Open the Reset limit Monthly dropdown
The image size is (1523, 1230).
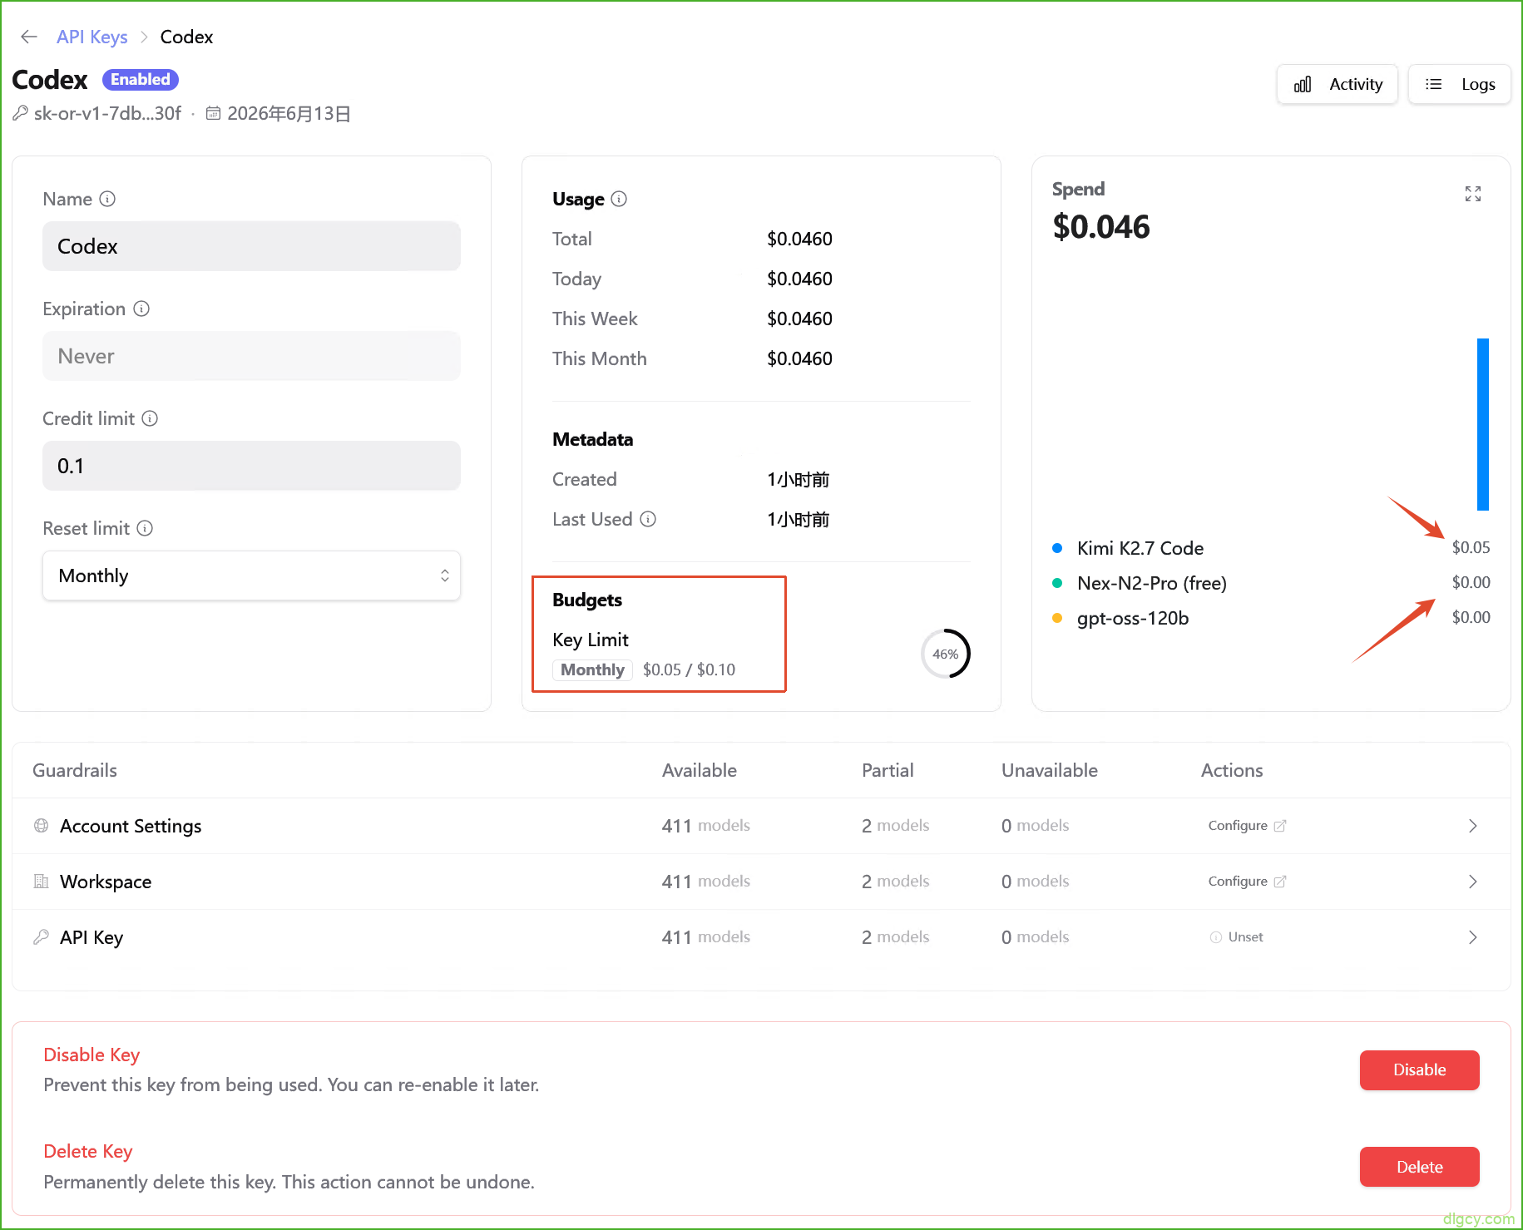pos(251,575)
